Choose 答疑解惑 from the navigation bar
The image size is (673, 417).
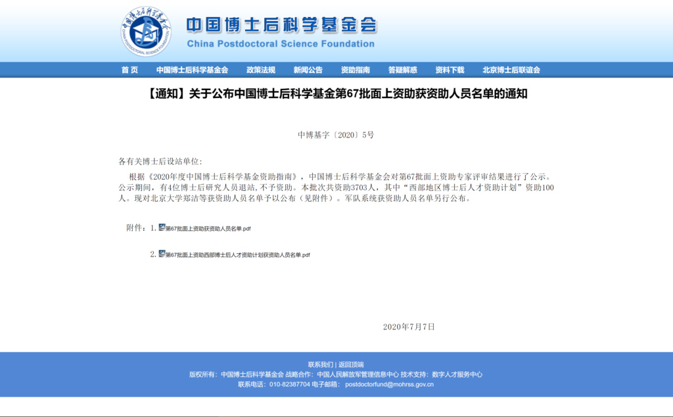(403, 70)
